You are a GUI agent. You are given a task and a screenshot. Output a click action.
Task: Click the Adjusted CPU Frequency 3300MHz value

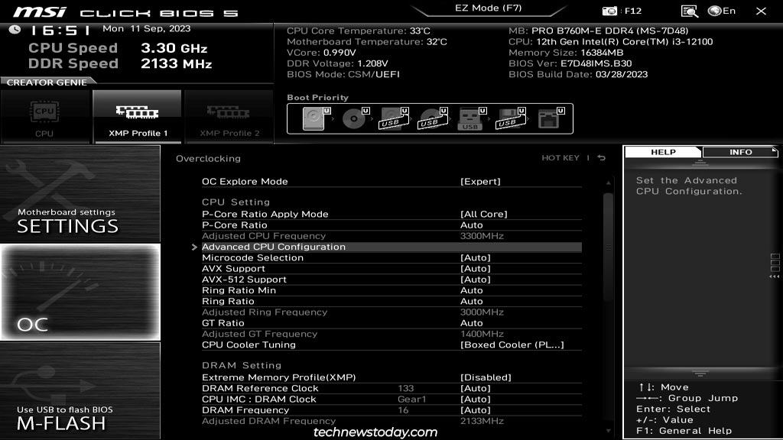coord(482,236)
